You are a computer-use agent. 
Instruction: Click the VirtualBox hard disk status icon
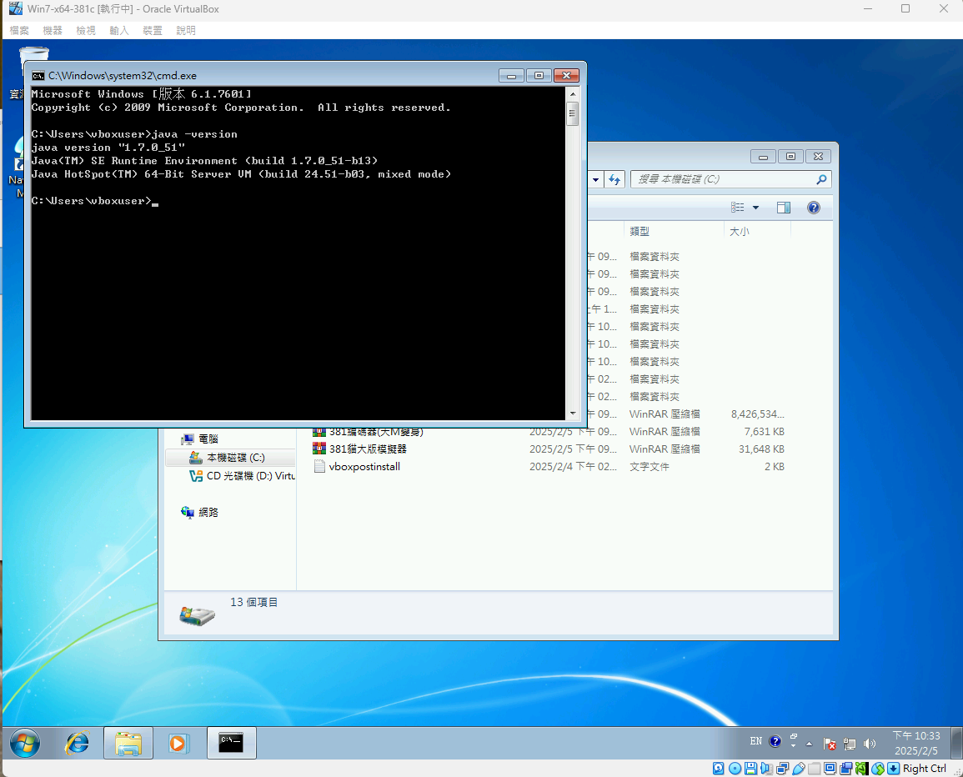[x=718, y=769]
